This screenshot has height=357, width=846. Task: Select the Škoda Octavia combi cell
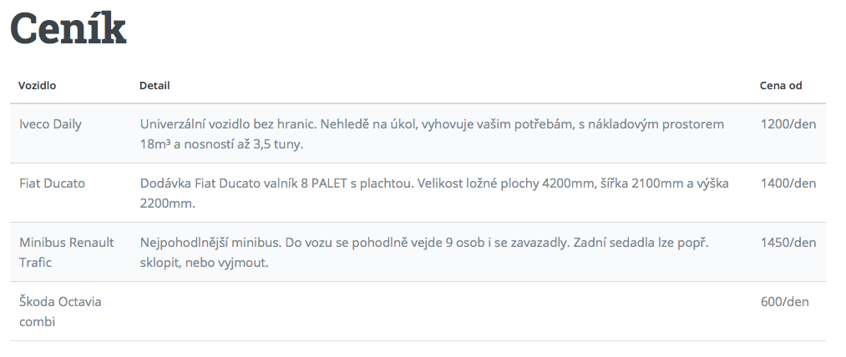[60, 312]
